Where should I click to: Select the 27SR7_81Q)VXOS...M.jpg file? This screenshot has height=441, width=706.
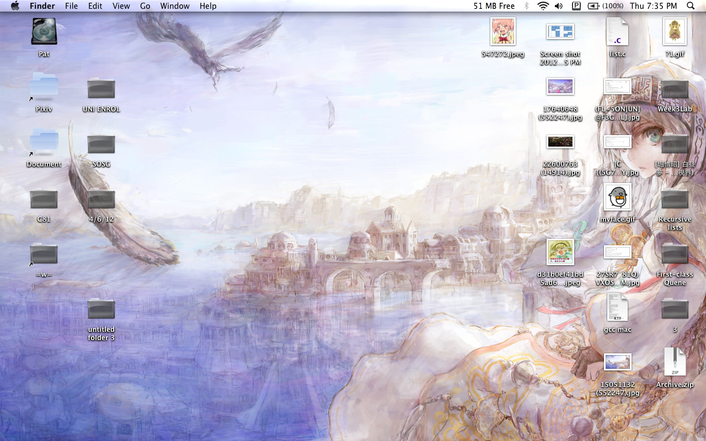tap(618, 252)
